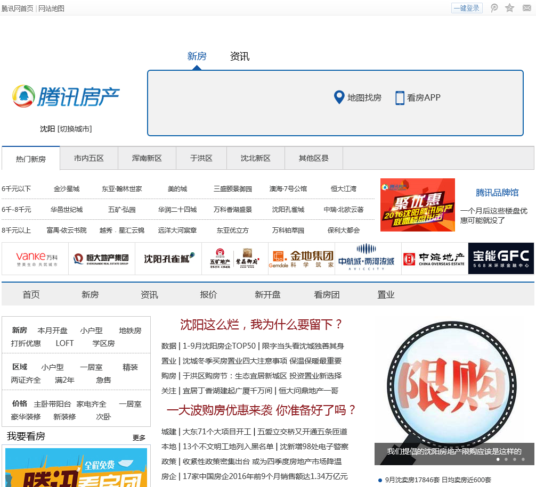This screenshot has height=487, width=536.
Task: Open article 1-9月沈阳房企TOP50
Action: pos(219,346)
